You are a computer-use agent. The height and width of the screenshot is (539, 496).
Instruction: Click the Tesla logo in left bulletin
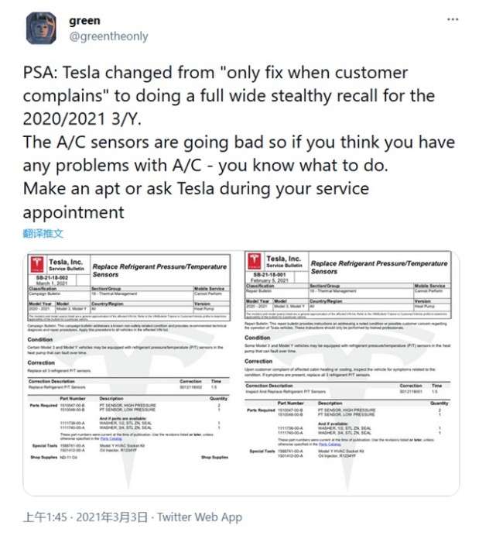pos(37,265)
